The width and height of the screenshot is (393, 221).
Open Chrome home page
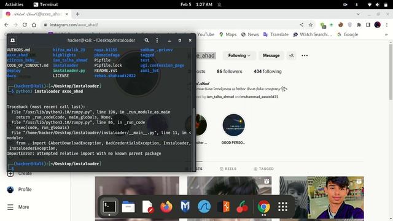tap(34, 25)
